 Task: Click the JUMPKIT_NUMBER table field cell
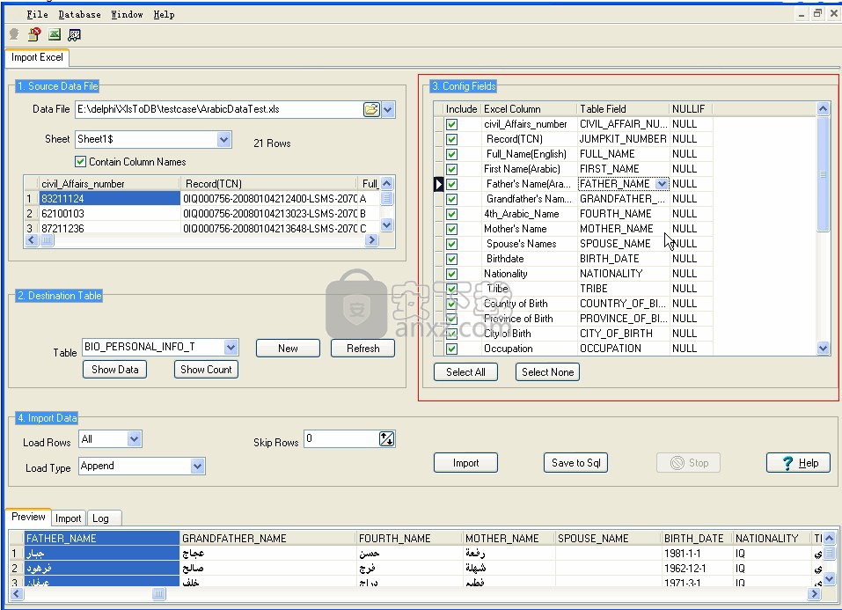coord(623,139)
